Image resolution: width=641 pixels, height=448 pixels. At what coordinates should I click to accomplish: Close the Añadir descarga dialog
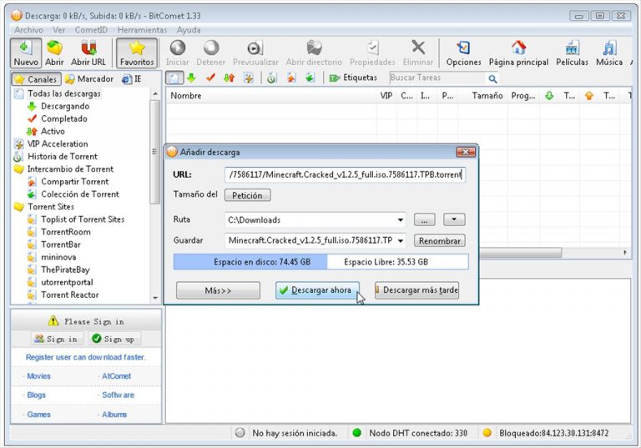(466, 152)
